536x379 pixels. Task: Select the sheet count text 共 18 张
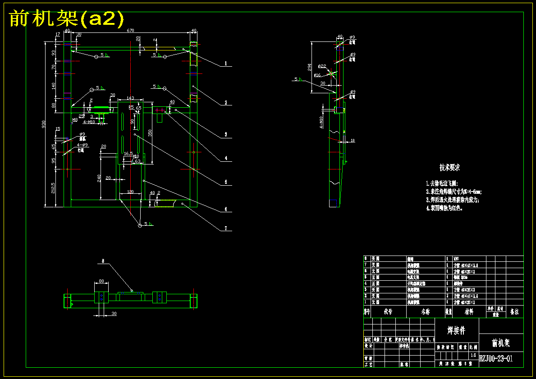(447, 364)
